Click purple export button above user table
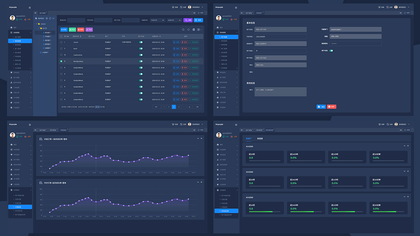 89,29
